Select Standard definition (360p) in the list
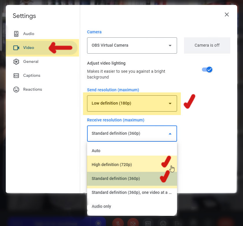Screen dimensions: 243x226 coord(116,178)
